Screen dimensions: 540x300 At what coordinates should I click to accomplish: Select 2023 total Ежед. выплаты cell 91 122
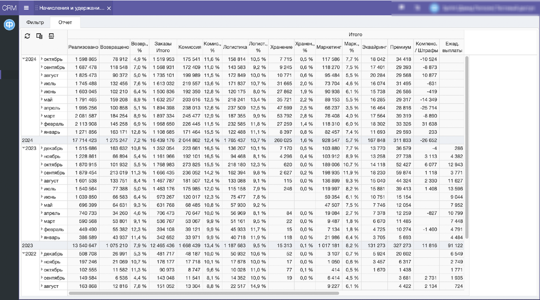(451, 245)
